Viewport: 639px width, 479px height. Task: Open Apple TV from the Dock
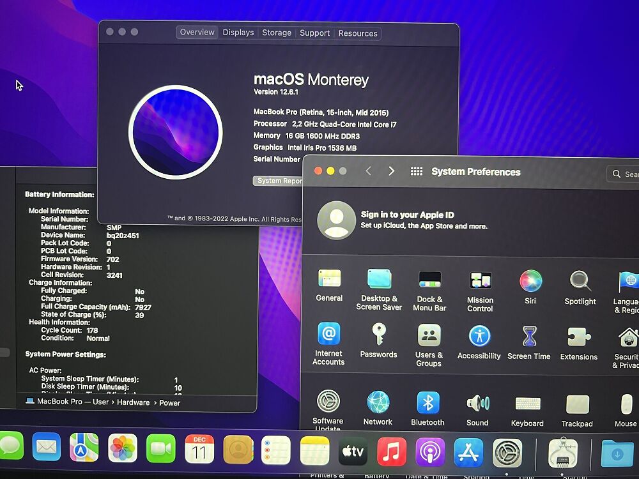[353, 452]
